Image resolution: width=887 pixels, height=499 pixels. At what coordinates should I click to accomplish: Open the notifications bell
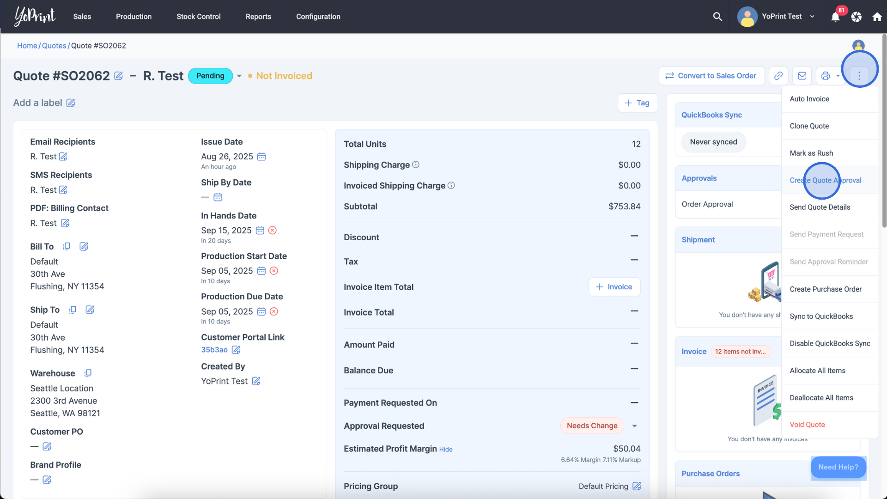[x=835, y=17]
